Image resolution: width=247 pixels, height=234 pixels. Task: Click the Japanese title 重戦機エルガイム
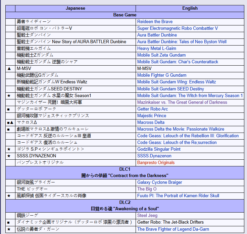(x=34, y=49)
